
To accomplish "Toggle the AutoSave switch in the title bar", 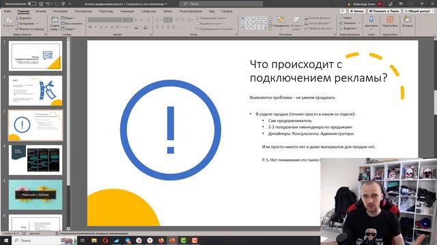I will point(32,4).
